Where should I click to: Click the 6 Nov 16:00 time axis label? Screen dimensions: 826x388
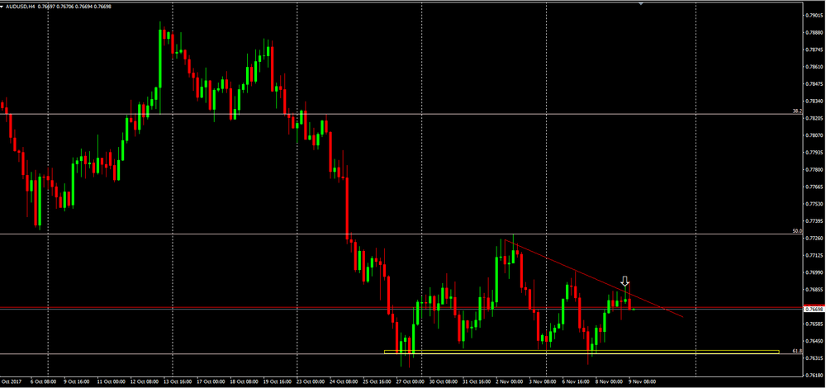(x=574, y=380)
